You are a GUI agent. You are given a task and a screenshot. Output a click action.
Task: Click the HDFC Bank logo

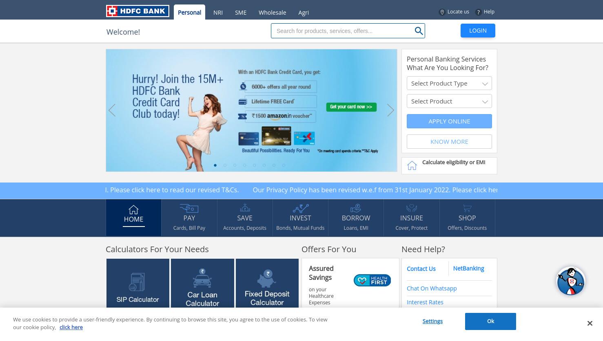137,11
